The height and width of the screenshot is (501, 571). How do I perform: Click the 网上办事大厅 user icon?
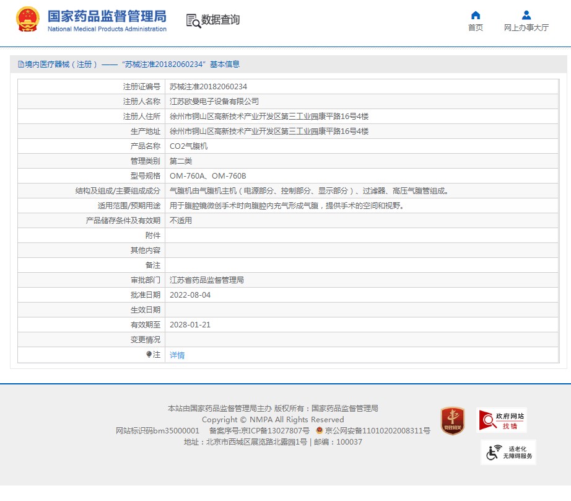pyautogui.click(x=526, y=15)
